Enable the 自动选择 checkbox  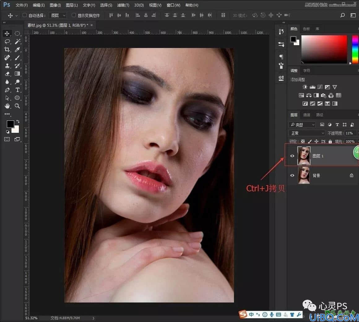[24, 15]
